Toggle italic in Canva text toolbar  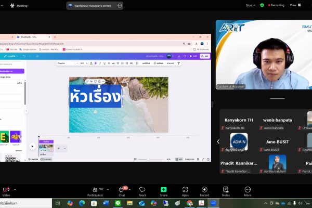point(100,63)
